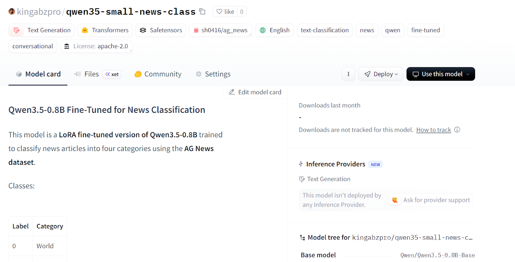515x262 pixels.
Task: Click Ask for provider support
Action: (x=431, y=200)
